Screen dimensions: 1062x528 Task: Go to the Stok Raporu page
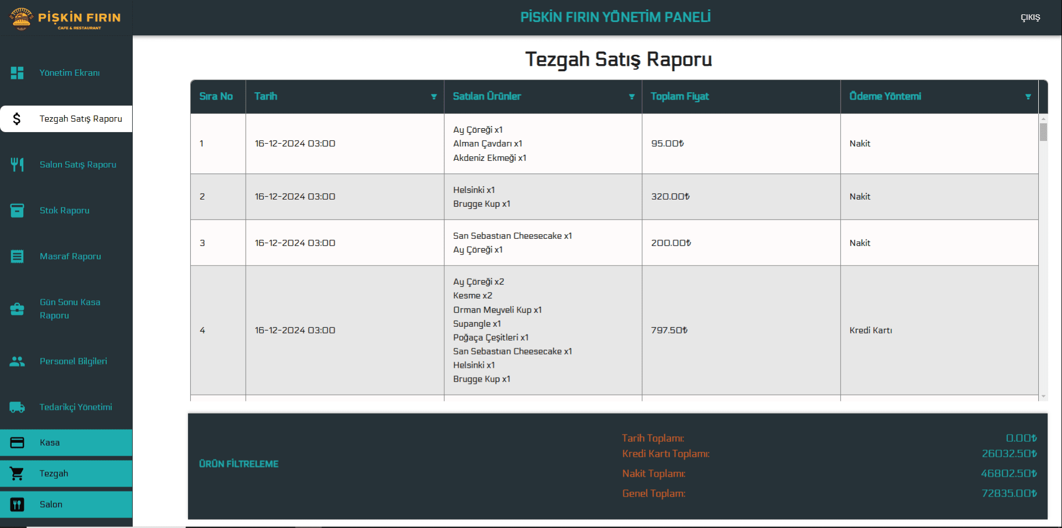click(64, 211)
